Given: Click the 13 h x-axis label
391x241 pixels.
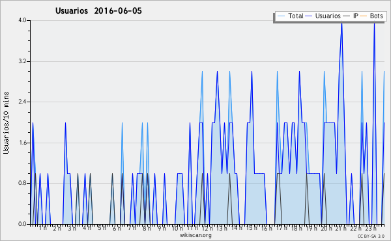Looking at the screenshot, I should point(222,228).
